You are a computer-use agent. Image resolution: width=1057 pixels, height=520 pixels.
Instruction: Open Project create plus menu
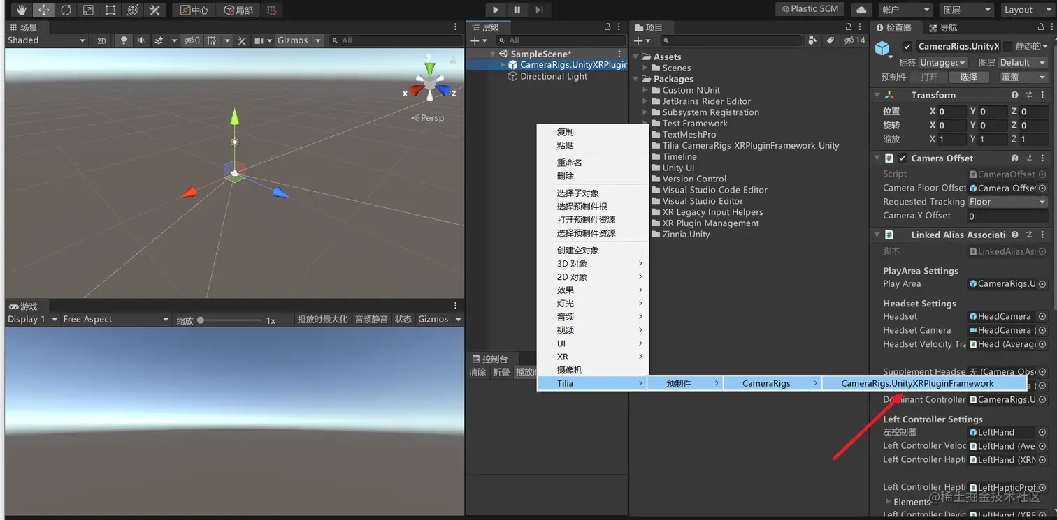642,41
